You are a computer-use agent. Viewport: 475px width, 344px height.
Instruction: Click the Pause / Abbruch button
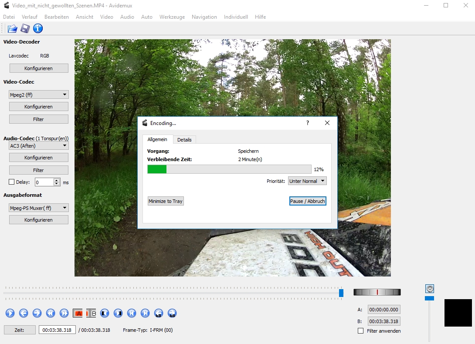click(x=308, y=201)
